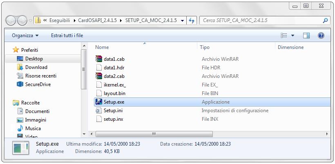Select Documenti under Raccolte

pos(37,111)
